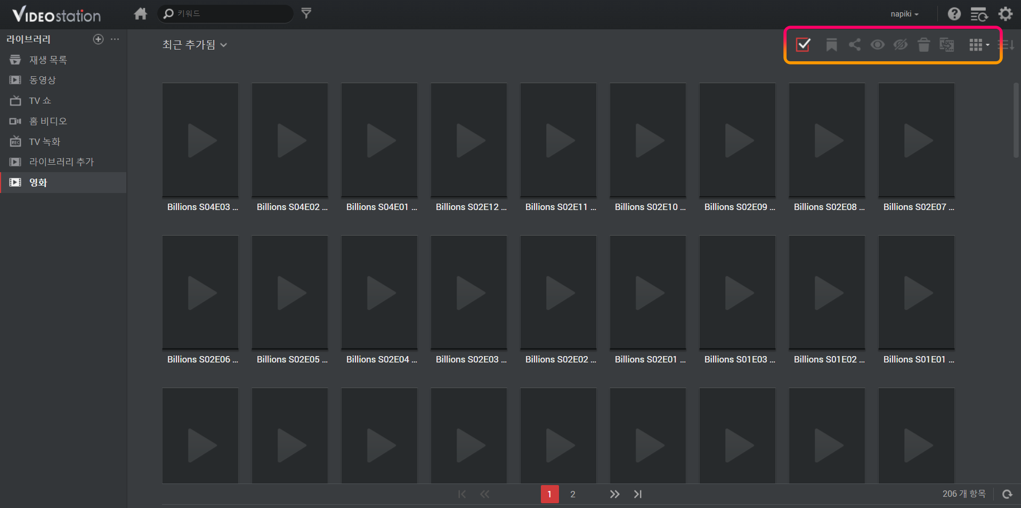
Task: Click the sort order icon
Action: point(1006,45)
